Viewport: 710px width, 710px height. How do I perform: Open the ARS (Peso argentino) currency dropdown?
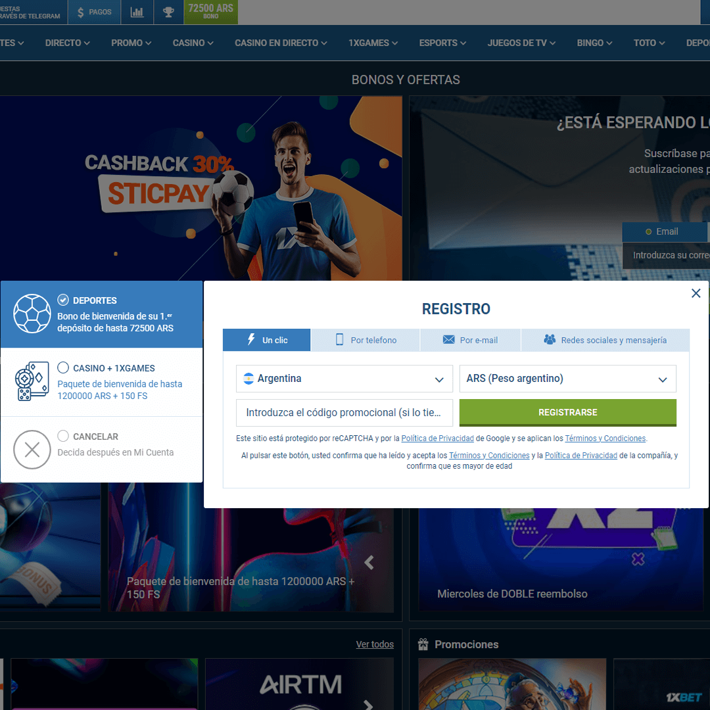coord(567,379)
